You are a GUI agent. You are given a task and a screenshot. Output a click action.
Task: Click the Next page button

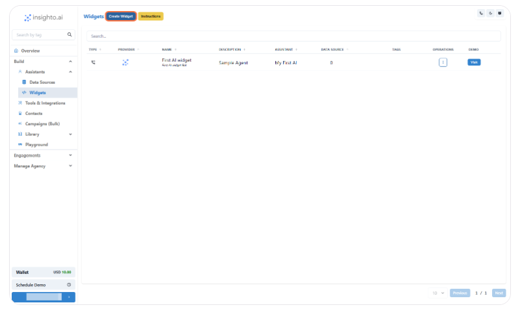pos(499,293)
